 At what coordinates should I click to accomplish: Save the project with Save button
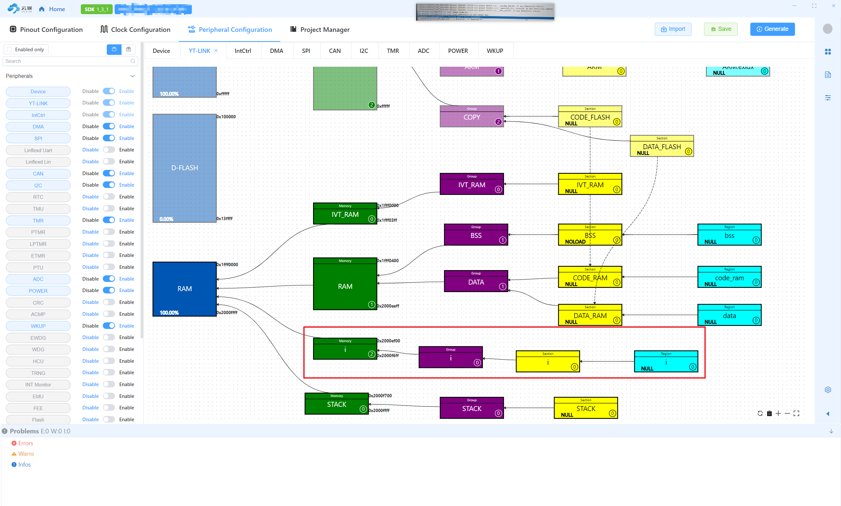point(720,29)
